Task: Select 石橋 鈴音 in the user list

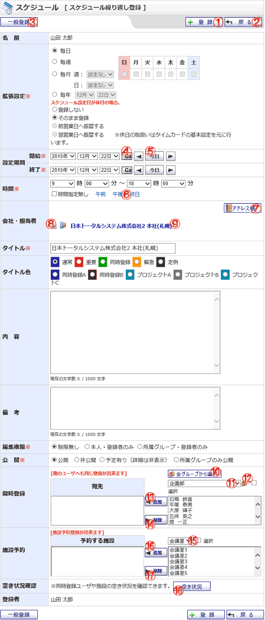Action: (x=180, y=499)
